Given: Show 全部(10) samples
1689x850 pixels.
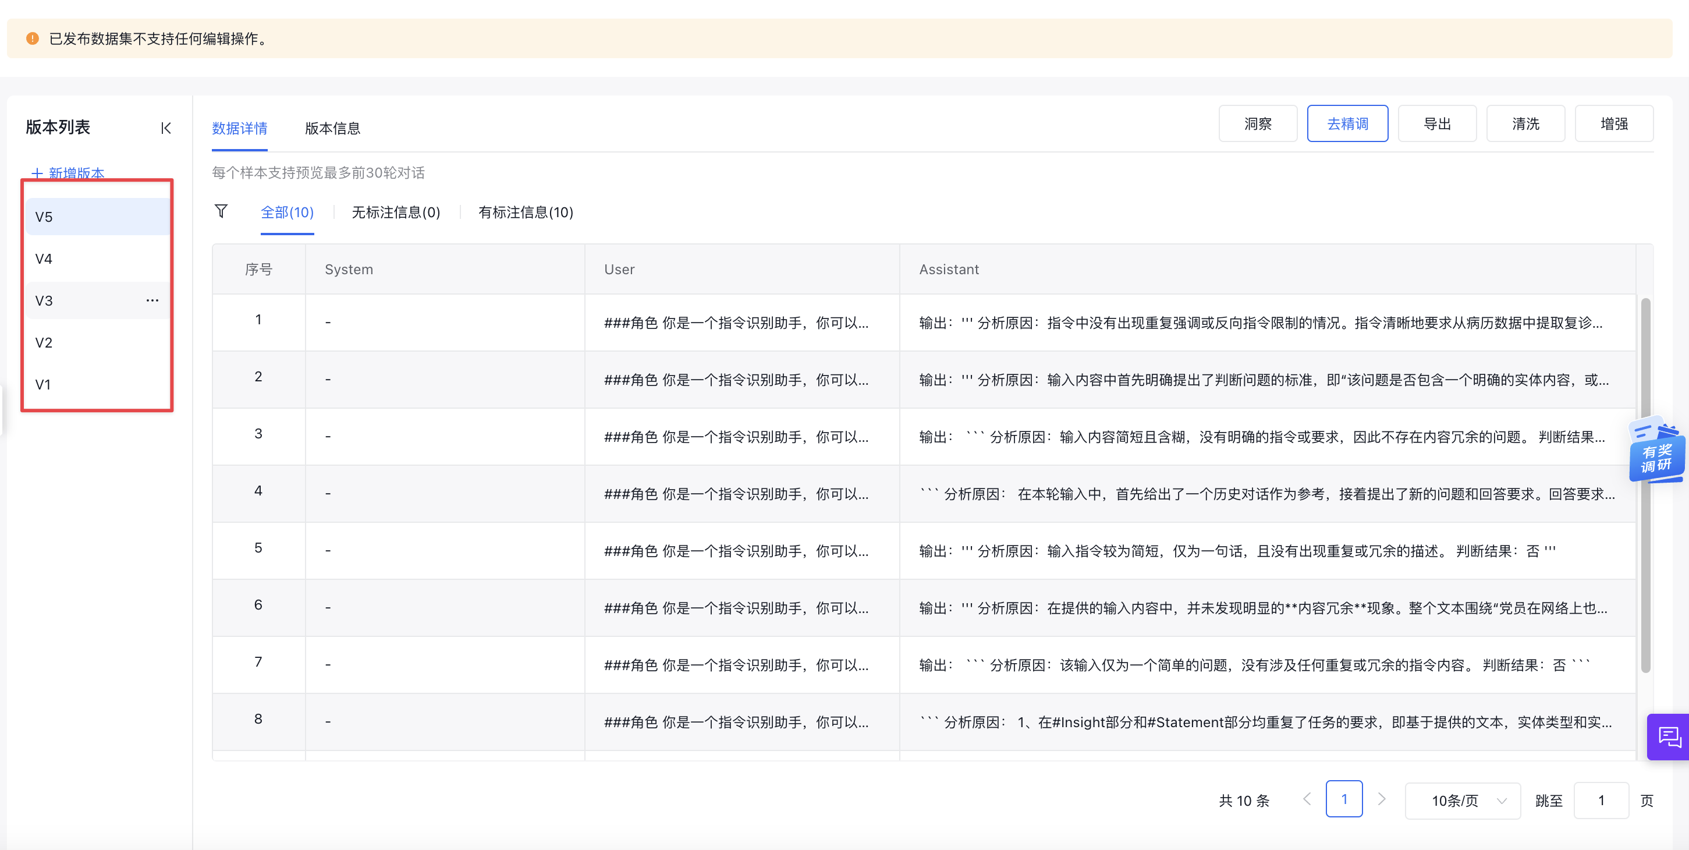Looking at the screenshot, I should pyautogui.click(x=287, y=212).
